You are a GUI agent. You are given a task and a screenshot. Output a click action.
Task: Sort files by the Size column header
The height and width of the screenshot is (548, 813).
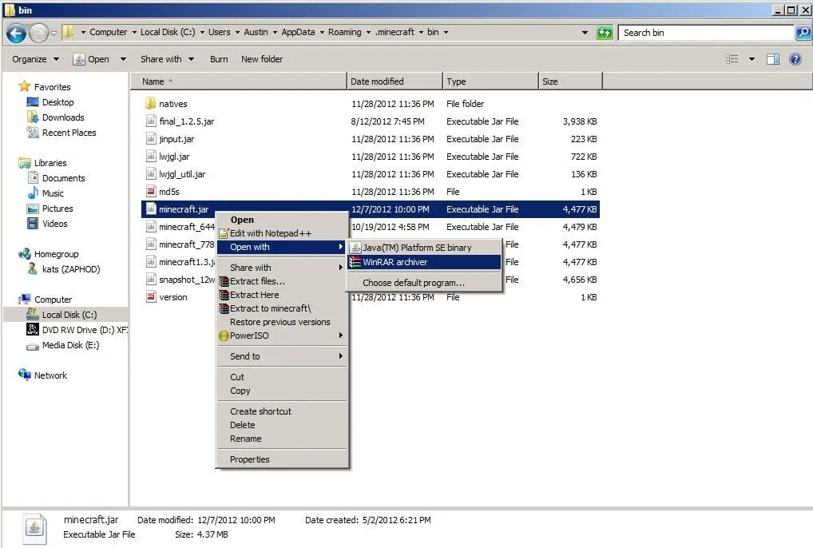pos(570,81)
